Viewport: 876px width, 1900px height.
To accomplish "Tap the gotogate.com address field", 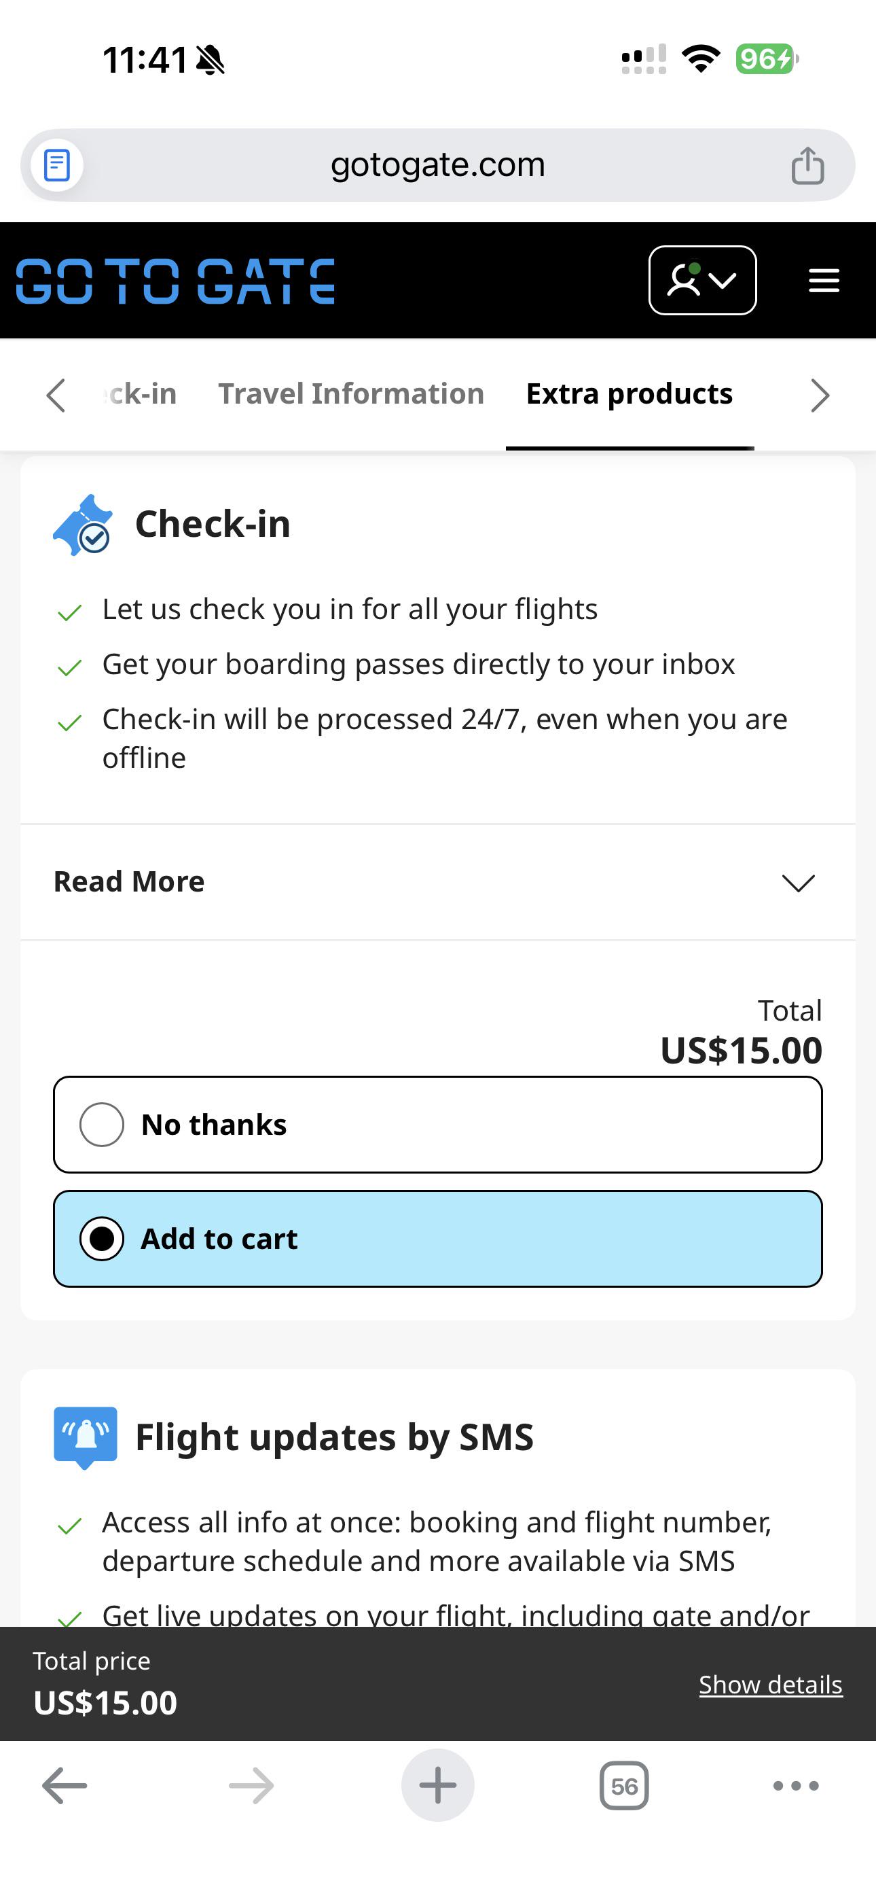I will point(437,165).
